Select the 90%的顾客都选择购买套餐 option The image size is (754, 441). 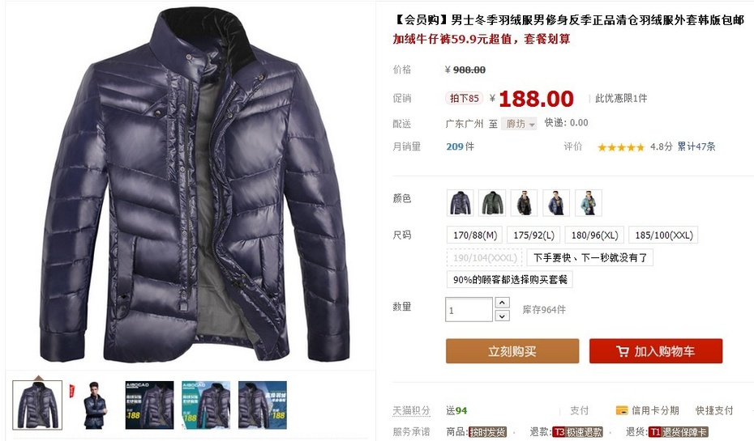[x=510, y=280]
